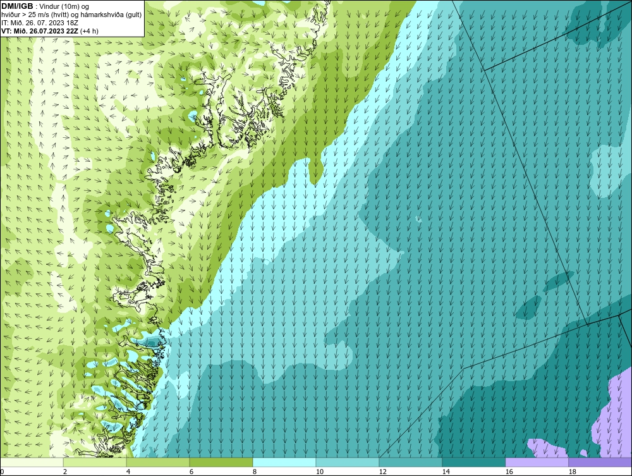The width and height of the screenshot is (632, 476).
Task: Select the legend swatch above 18 m/s
Action: 600,462
